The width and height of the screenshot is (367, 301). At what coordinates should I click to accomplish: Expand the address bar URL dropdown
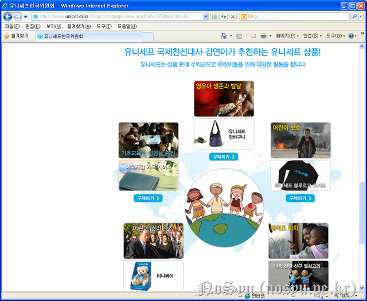206,17
